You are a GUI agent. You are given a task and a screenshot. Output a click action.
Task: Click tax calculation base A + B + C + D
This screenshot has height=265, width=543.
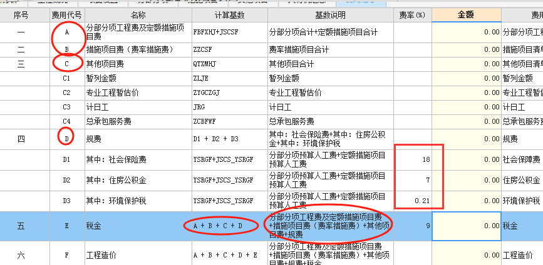(230, 226)
